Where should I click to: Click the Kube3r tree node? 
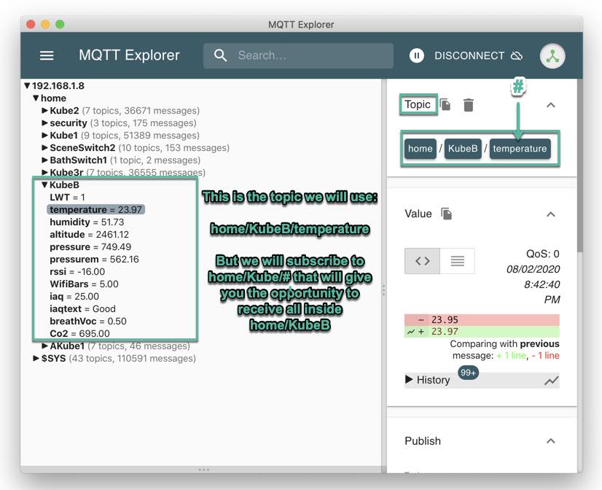point(66,172)
